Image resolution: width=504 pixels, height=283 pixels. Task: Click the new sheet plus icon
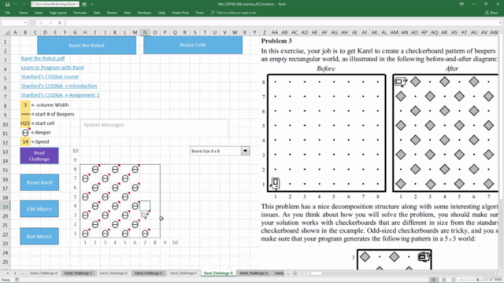tap(295, 274)
